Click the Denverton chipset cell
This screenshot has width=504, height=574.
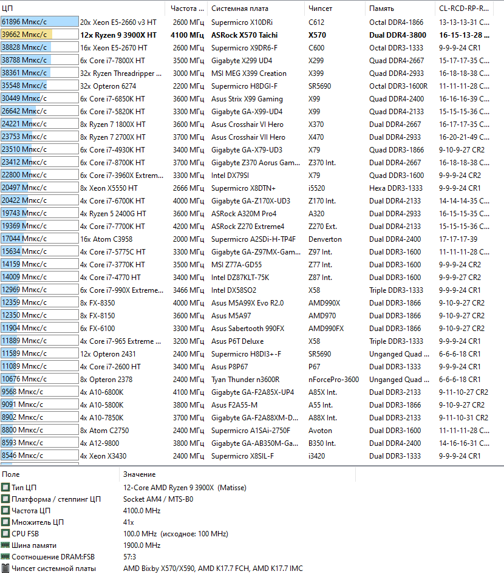click(325, 239)
